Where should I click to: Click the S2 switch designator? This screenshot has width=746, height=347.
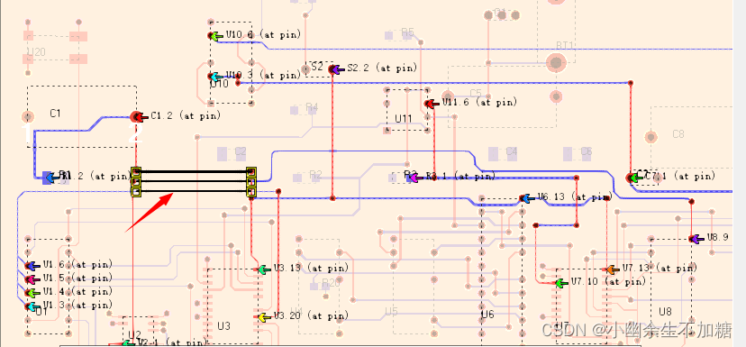coord(317,66)
